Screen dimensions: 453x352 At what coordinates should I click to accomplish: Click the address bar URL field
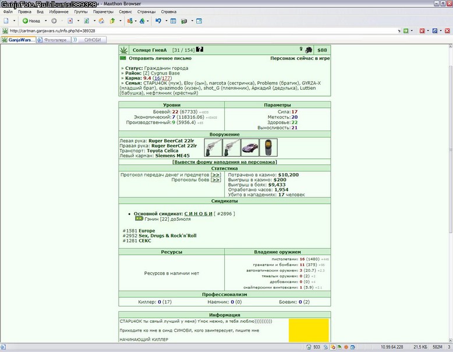tap(202, 31)
